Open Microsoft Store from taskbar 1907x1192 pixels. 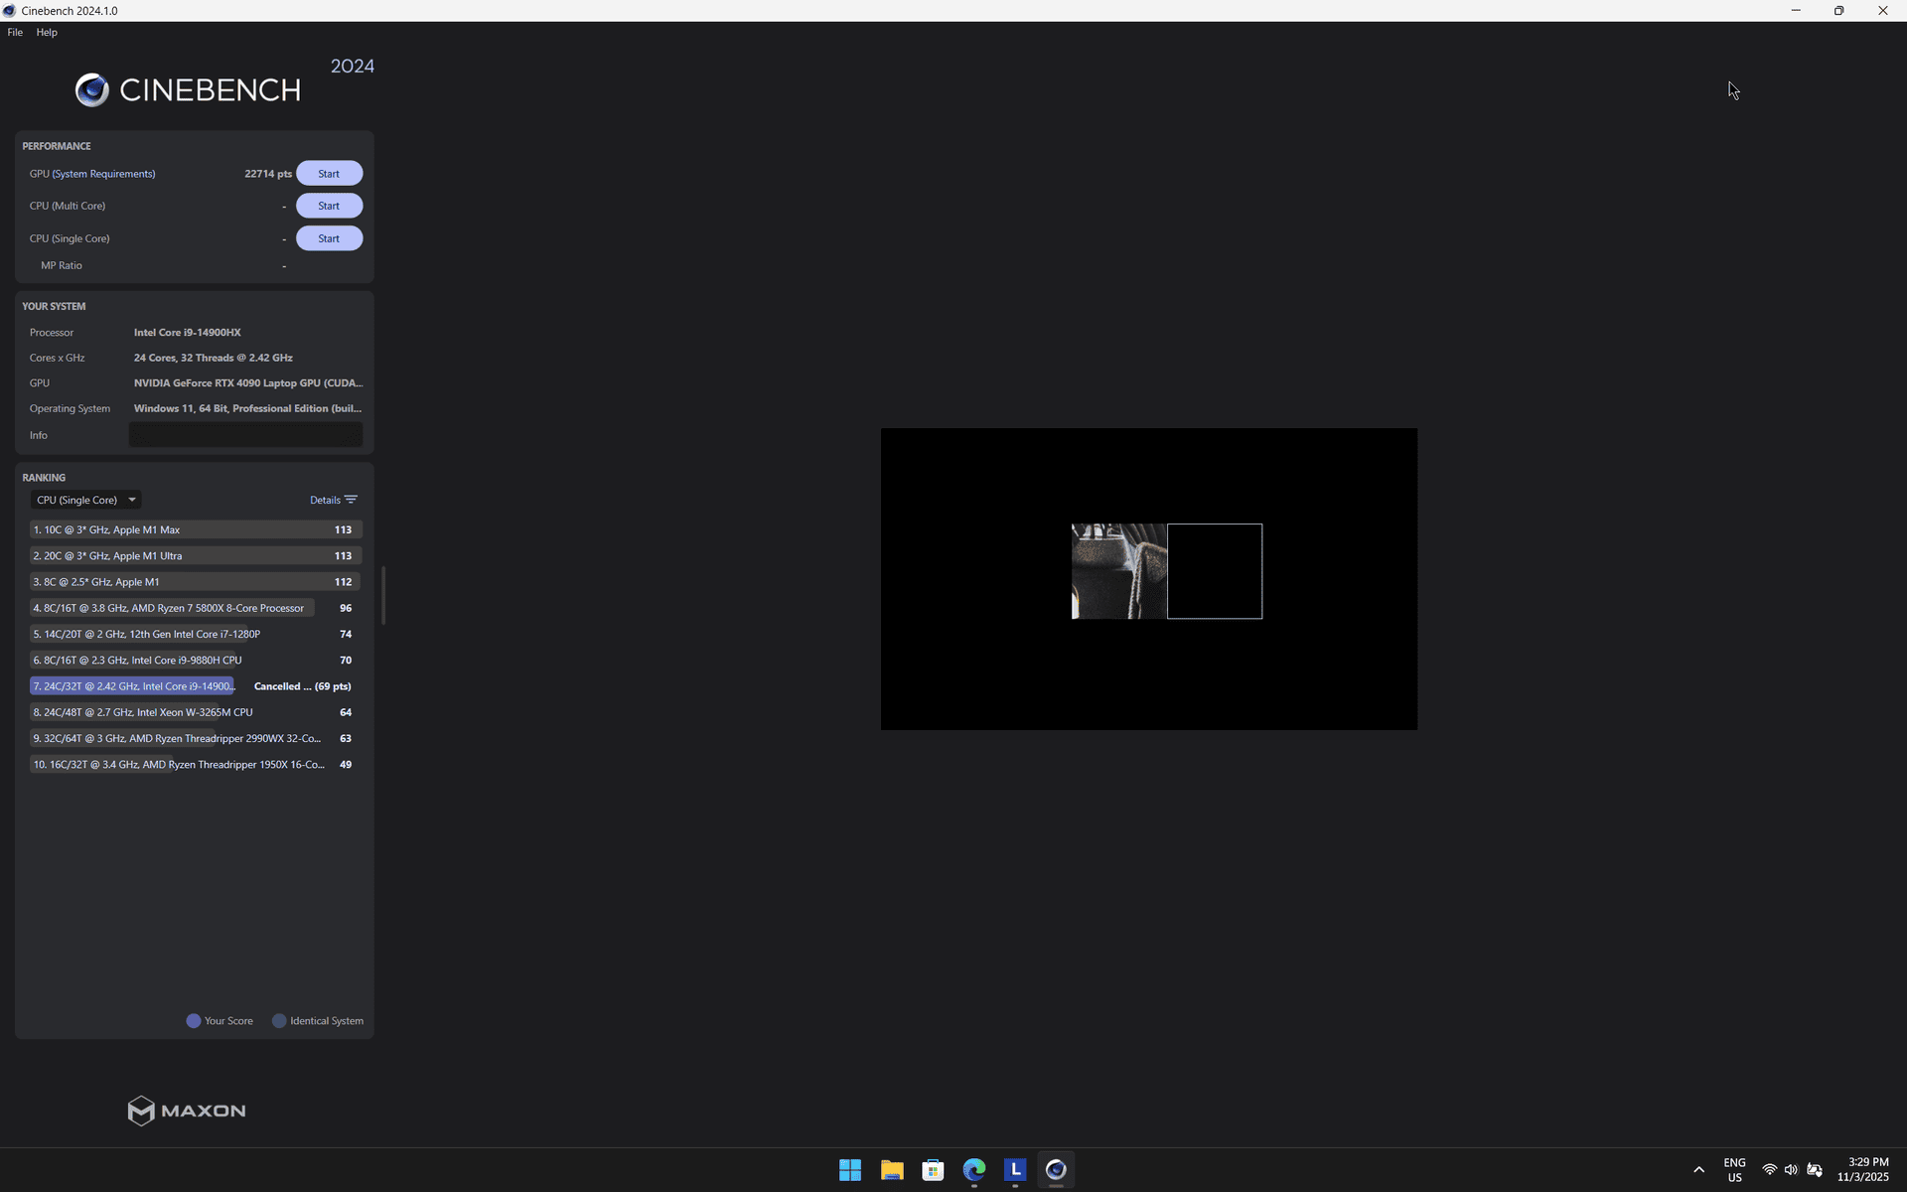tap(933, 1170)
